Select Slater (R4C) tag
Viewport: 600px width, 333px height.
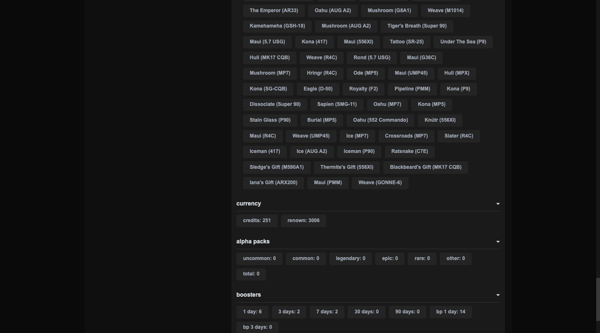click(x=458, y=136)
